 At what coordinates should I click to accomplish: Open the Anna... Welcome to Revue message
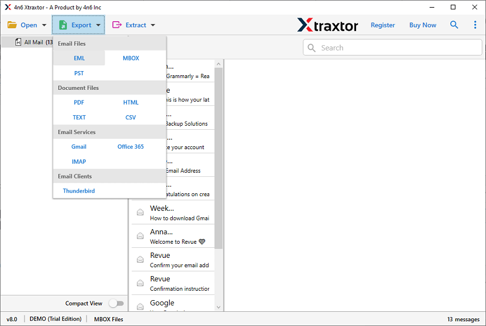pyautogui.click(x=173, y=236)
